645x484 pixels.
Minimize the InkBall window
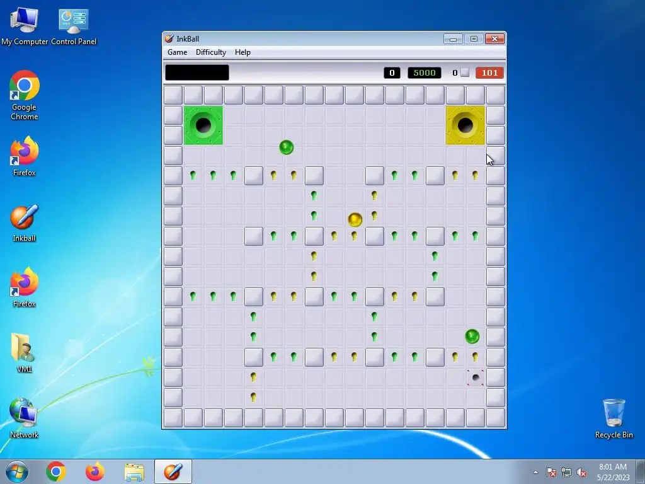point(453,38)
